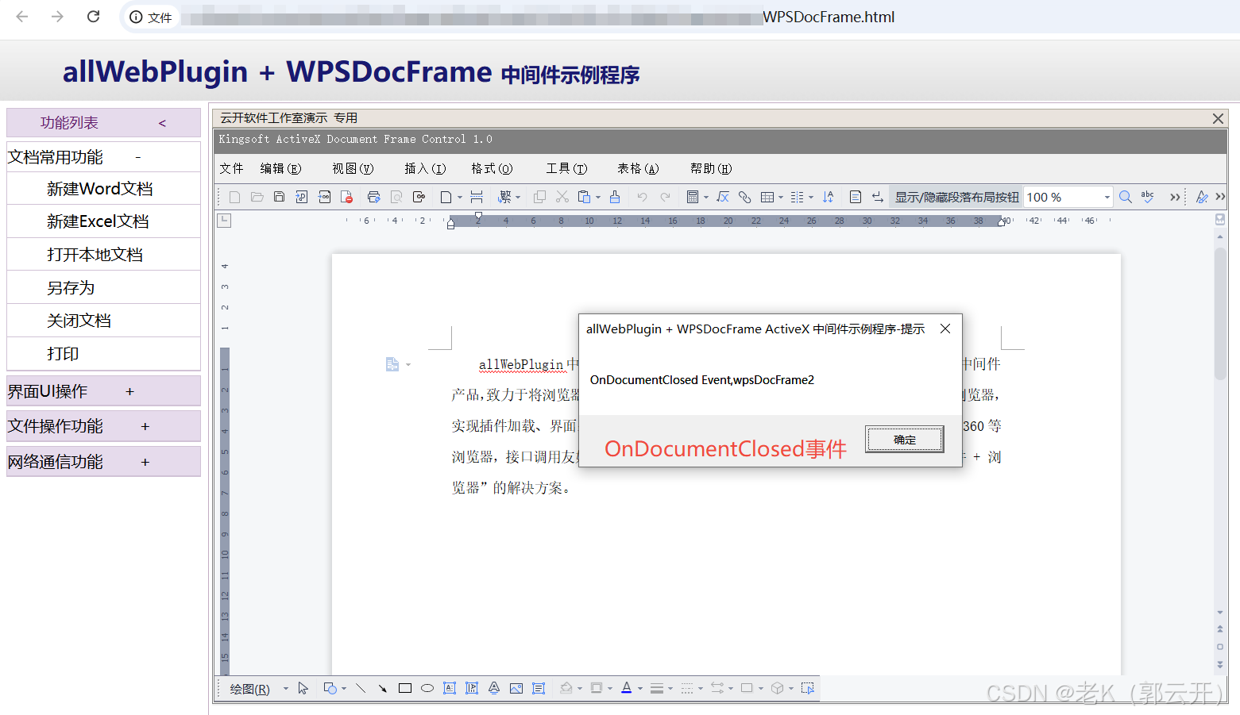This screenshot has width=1240, height=715.
Task: Click the ruler tab-stop selector box
Action: click(x=225, y=221)
